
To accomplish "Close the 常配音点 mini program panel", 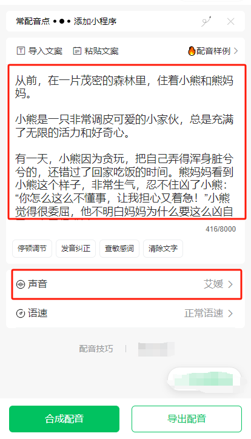I will click(231, 22).
